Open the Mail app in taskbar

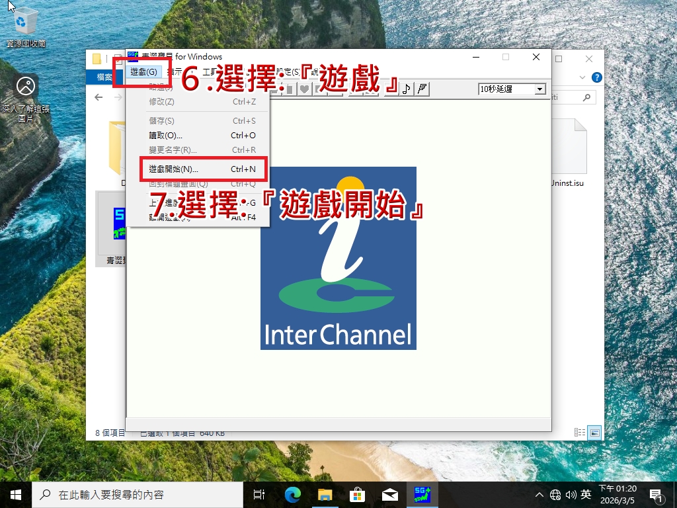point(389,494)
